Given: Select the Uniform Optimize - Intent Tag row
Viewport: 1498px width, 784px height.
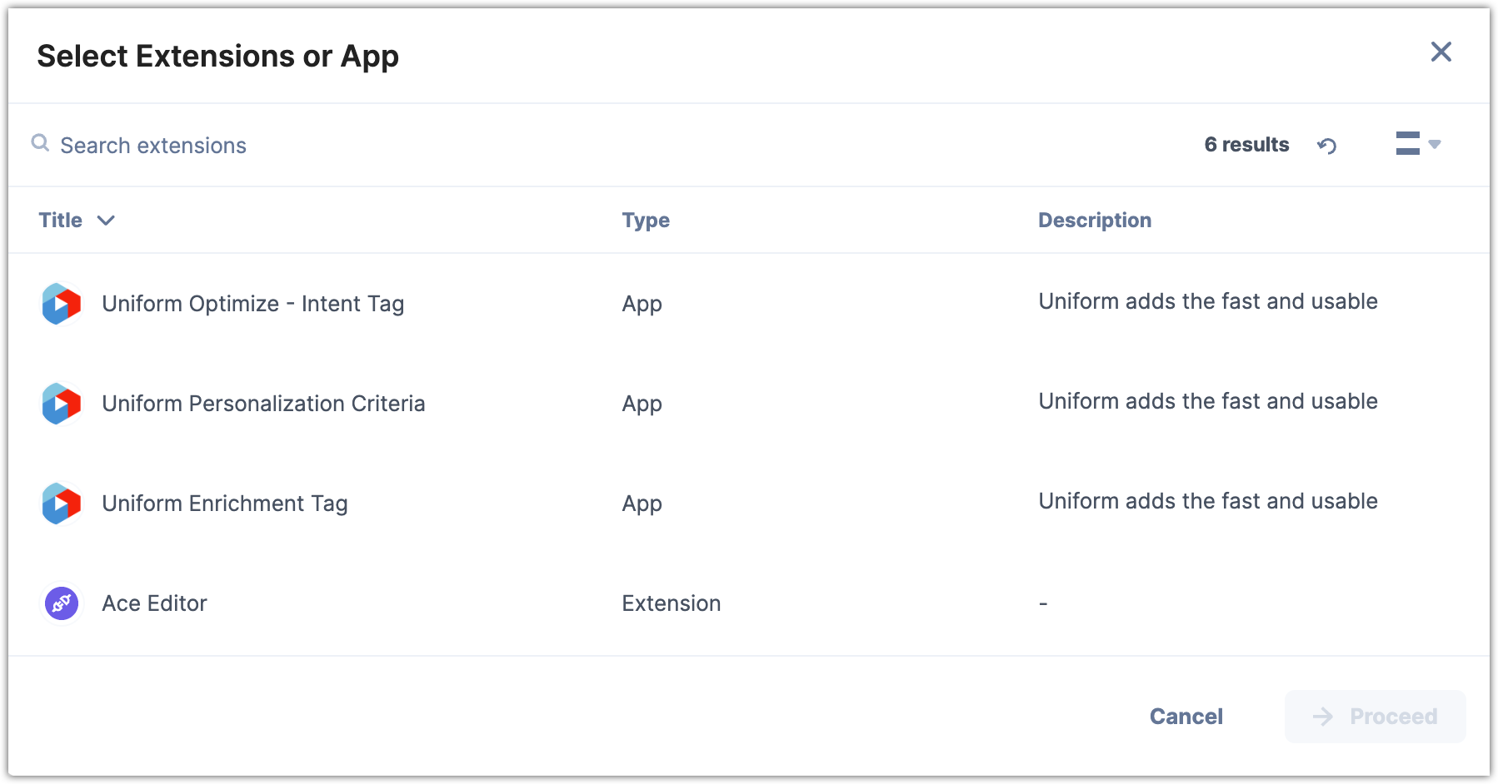Looking at the screenshot, I should point(252,304).
